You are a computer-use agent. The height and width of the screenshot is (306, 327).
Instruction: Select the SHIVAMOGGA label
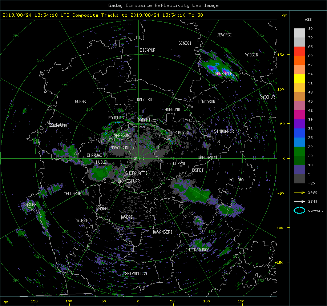(x=136, y=273)
